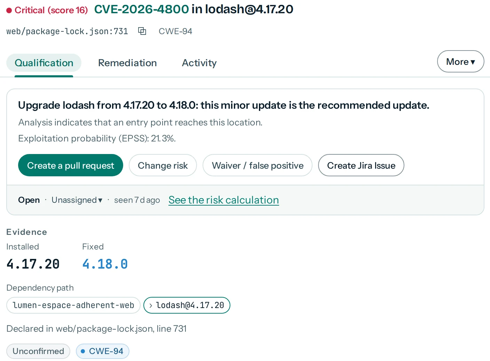Switch to the Remediation tab

[127, 63]
